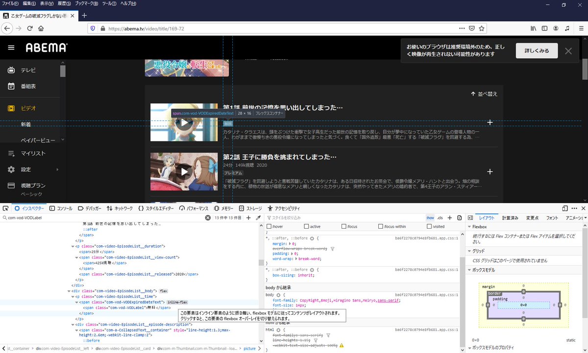Toggle the flex badge on EpisodeList__body
The height and width of the screenshot is (353, 588).
(x=163, y=291)
